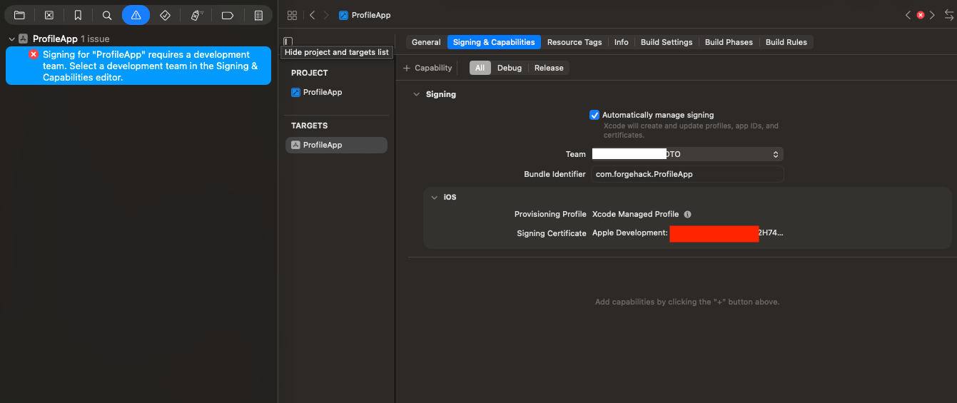The height and width of the screenshot is (403, 957).
Task: Select ProfileApp under PROJECT
Action: point(317,92)
